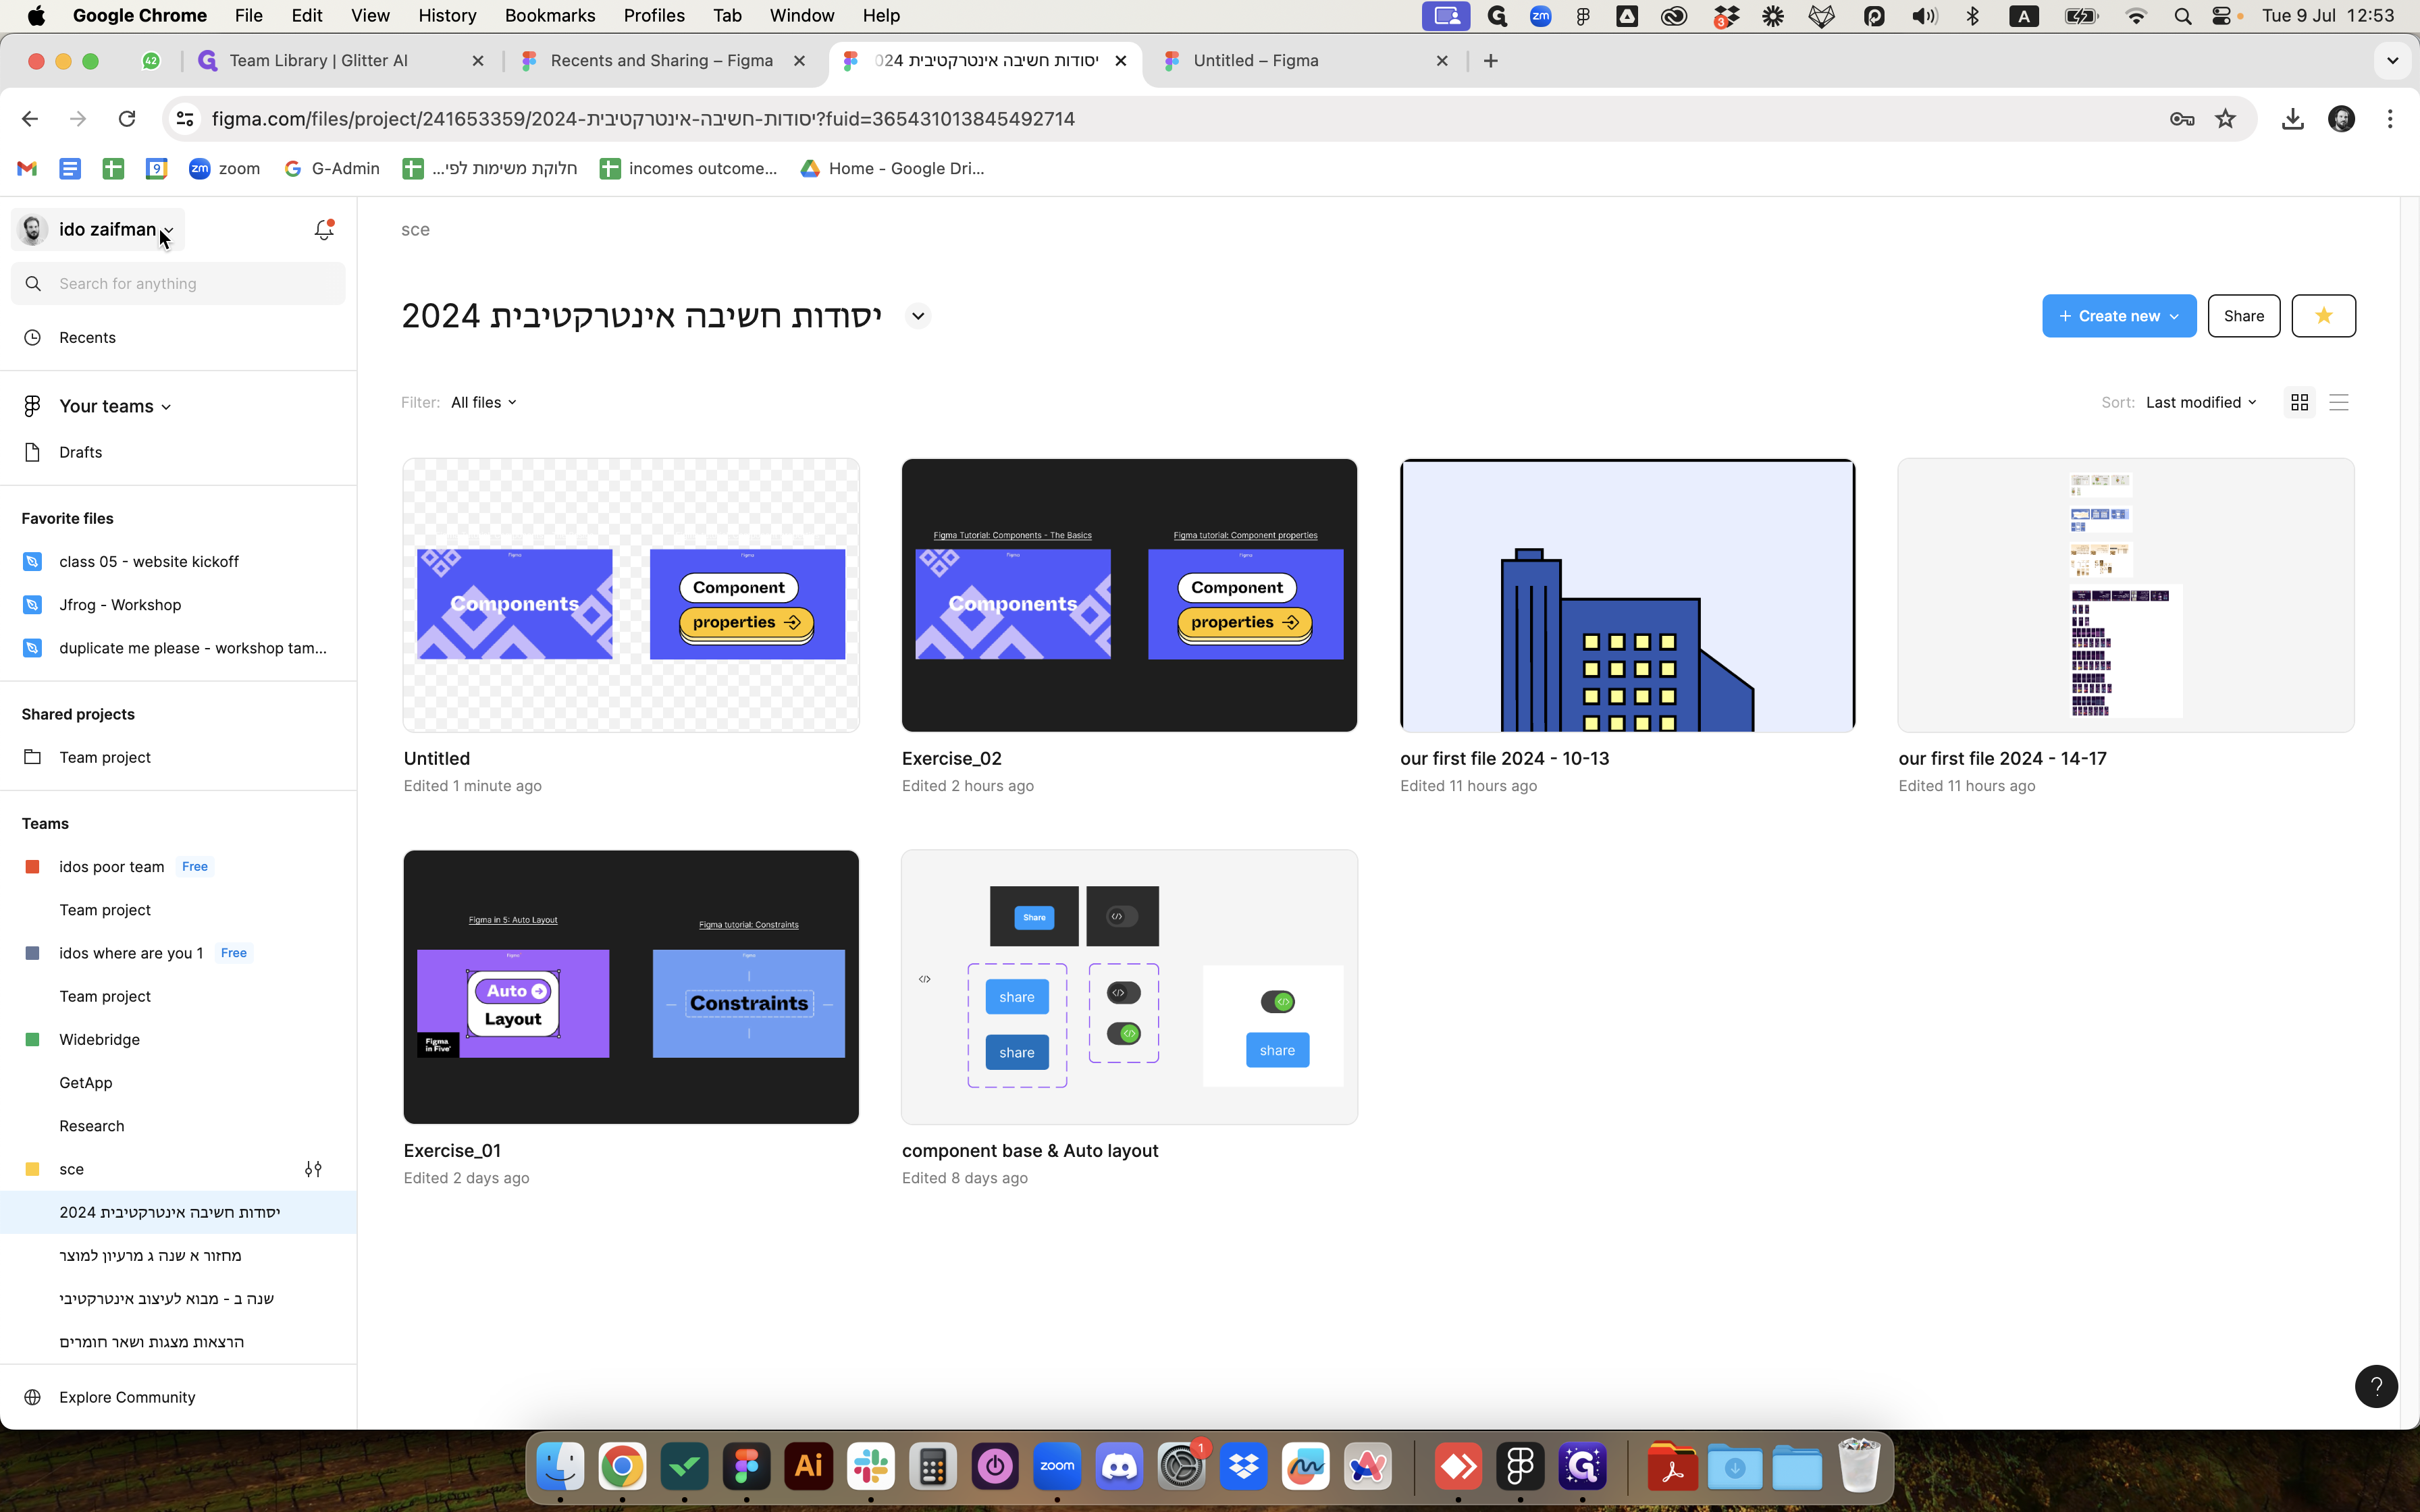Open incomes outcome bookmark

pyautogui.click(x=688, y=168)
